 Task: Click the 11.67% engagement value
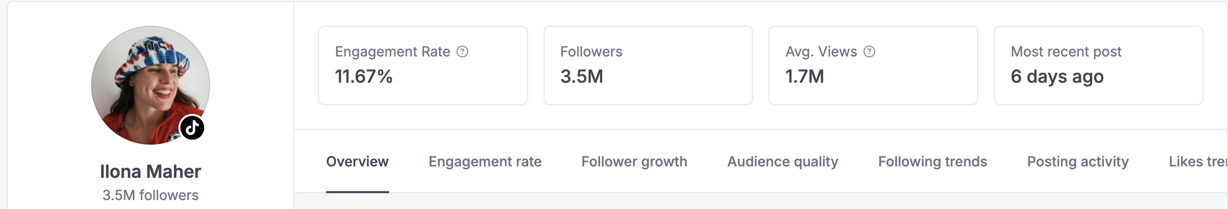pos(364,76)
